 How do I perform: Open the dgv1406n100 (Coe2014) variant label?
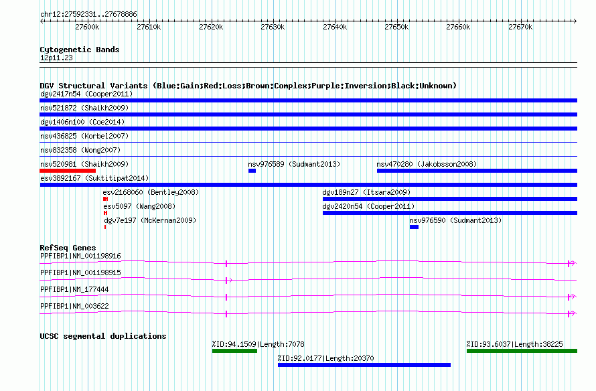[82, 122]
